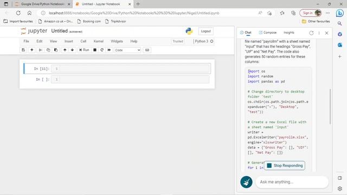Click the Trusted notebook indicator

(x=178, y=41)
